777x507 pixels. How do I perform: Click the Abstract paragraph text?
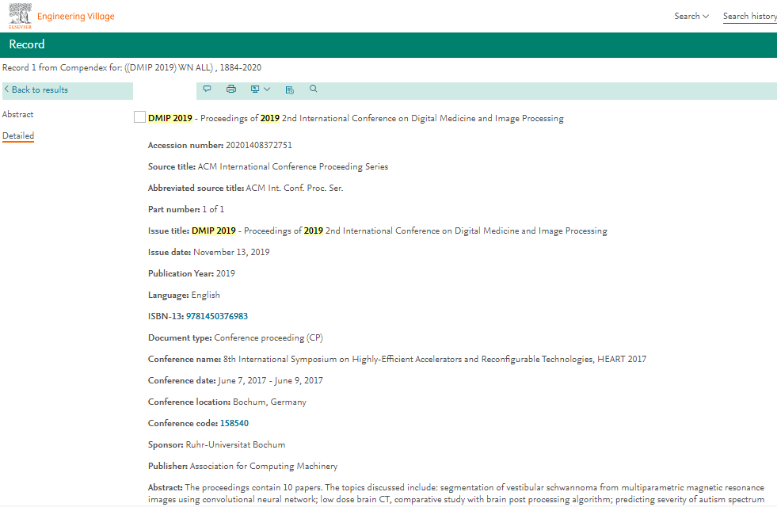pos(456,494)
